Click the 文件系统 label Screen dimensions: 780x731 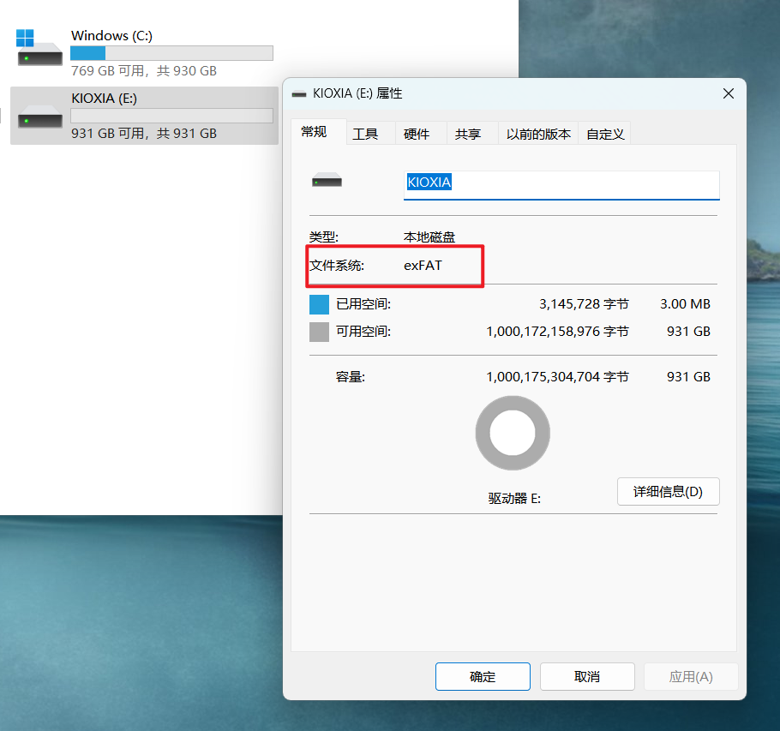(x=336, y=266)
